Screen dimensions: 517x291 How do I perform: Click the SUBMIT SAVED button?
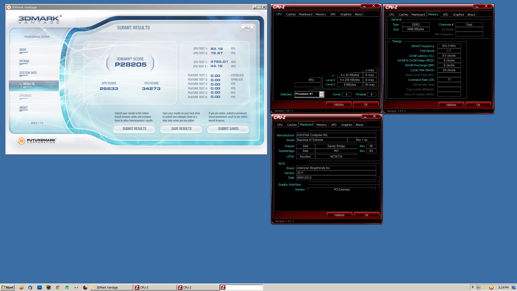pyautogui.click(x=228, y=129)
